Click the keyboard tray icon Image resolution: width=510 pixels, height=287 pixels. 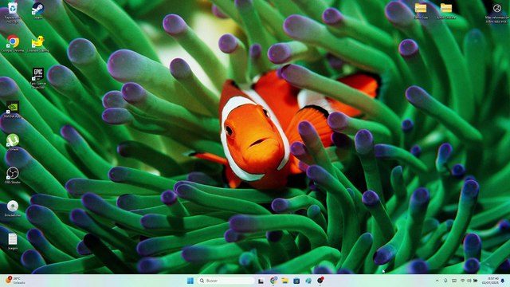coord(454,281)
